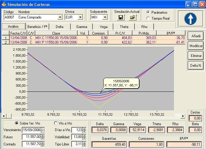Screen dimensions: 206x149
Task: Increase Tipo Libre with up spinner
Action: click(x=84, y=143)
